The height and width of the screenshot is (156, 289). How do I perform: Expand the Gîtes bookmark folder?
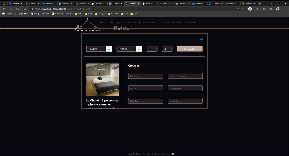coord(79,14)
